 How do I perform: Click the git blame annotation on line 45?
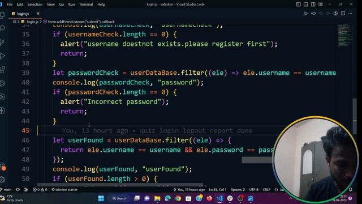coord(157,130)
